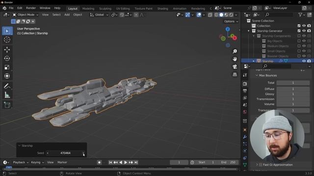Increment the Seed value arrow

click(83, 153)
